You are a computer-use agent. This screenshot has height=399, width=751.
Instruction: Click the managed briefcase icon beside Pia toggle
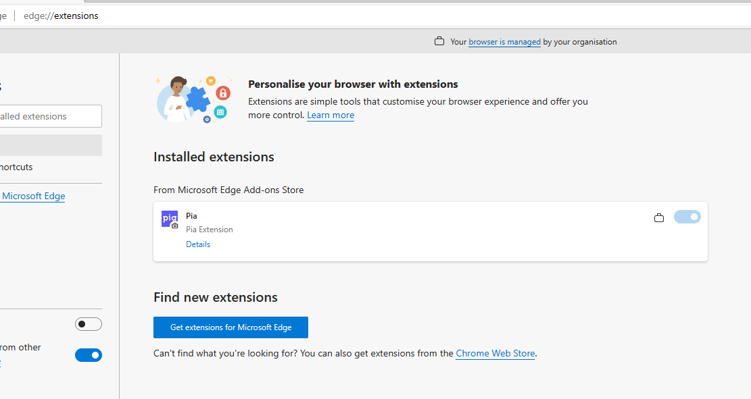click(659, 217)
